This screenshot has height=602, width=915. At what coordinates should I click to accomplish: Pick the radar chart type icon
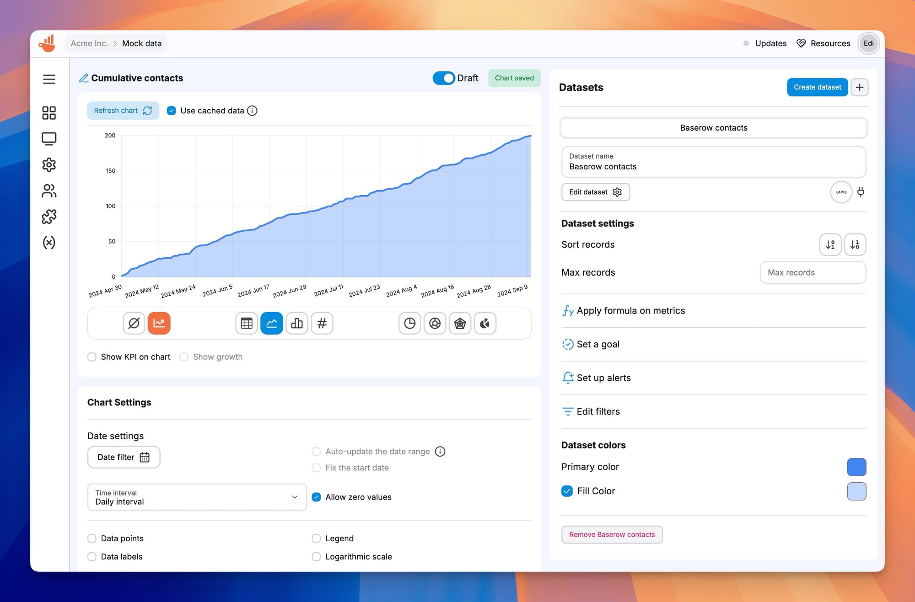(460, 323)
